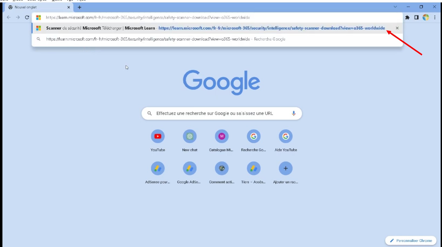Image resolution: width=442 pixels, height=247 pixels.
Task: Open Chrome three-dot menu
Action: pyautogui.click(x=435, y=18)
